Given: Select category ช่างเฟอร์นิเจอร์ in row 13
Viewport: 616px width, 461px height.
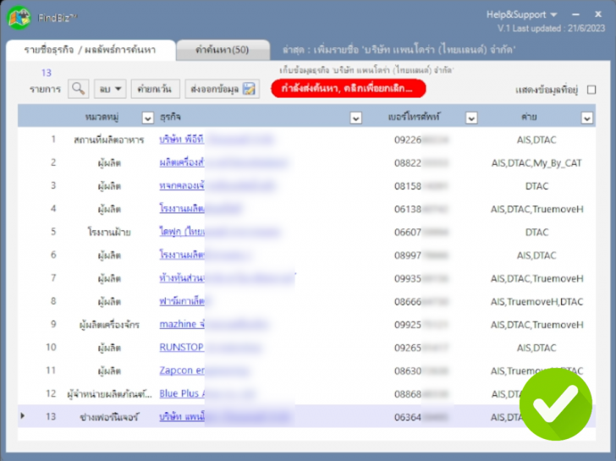Looking at the screenshot, I should tap(109, 417).
